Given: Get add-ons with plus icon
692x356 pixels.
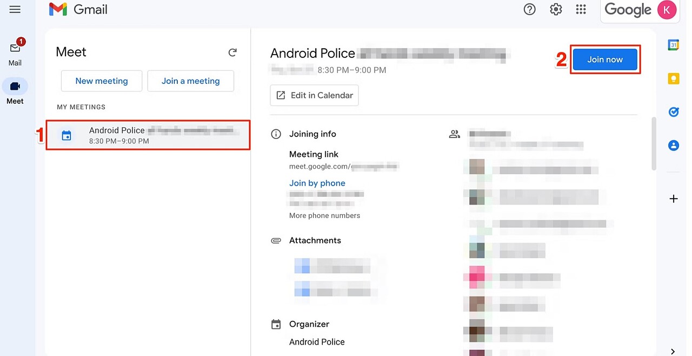Looking at the screenshot, I should pyautogui.click(x=674, y=199).
